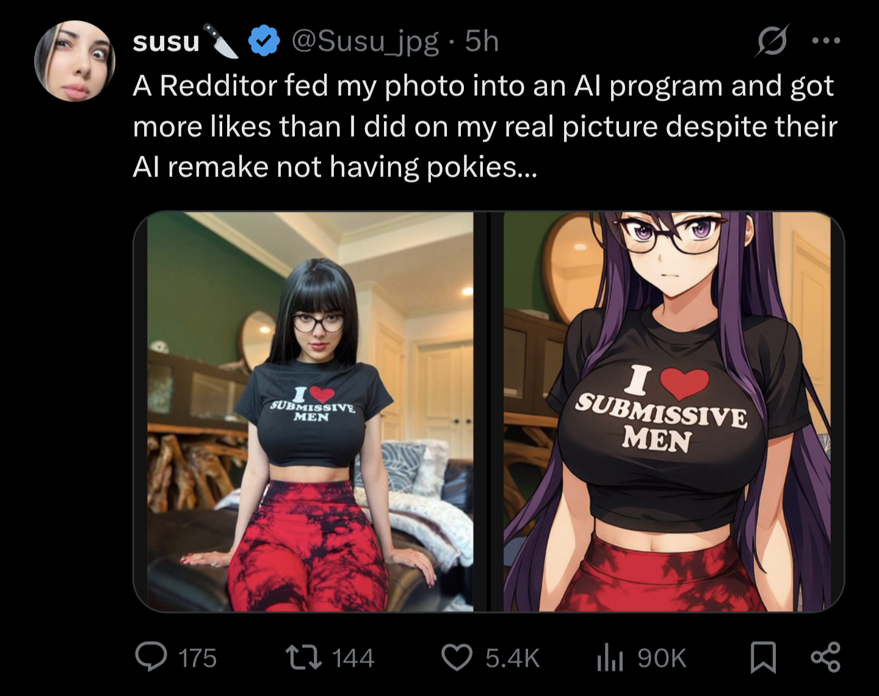Click the repost arrows icon

[304, 658]
